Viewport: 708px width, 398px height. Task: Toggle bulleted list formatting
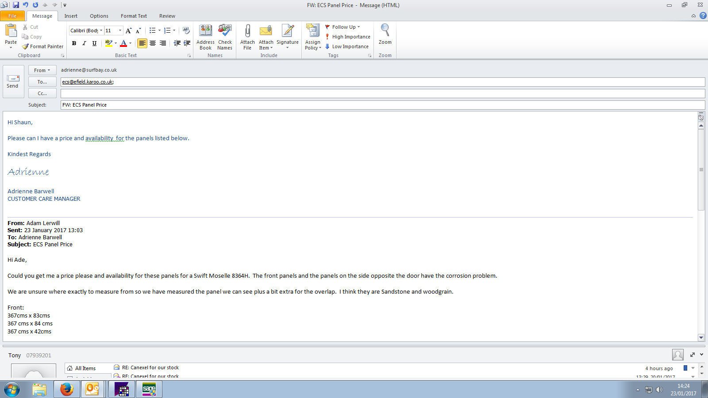coord(152,31)
